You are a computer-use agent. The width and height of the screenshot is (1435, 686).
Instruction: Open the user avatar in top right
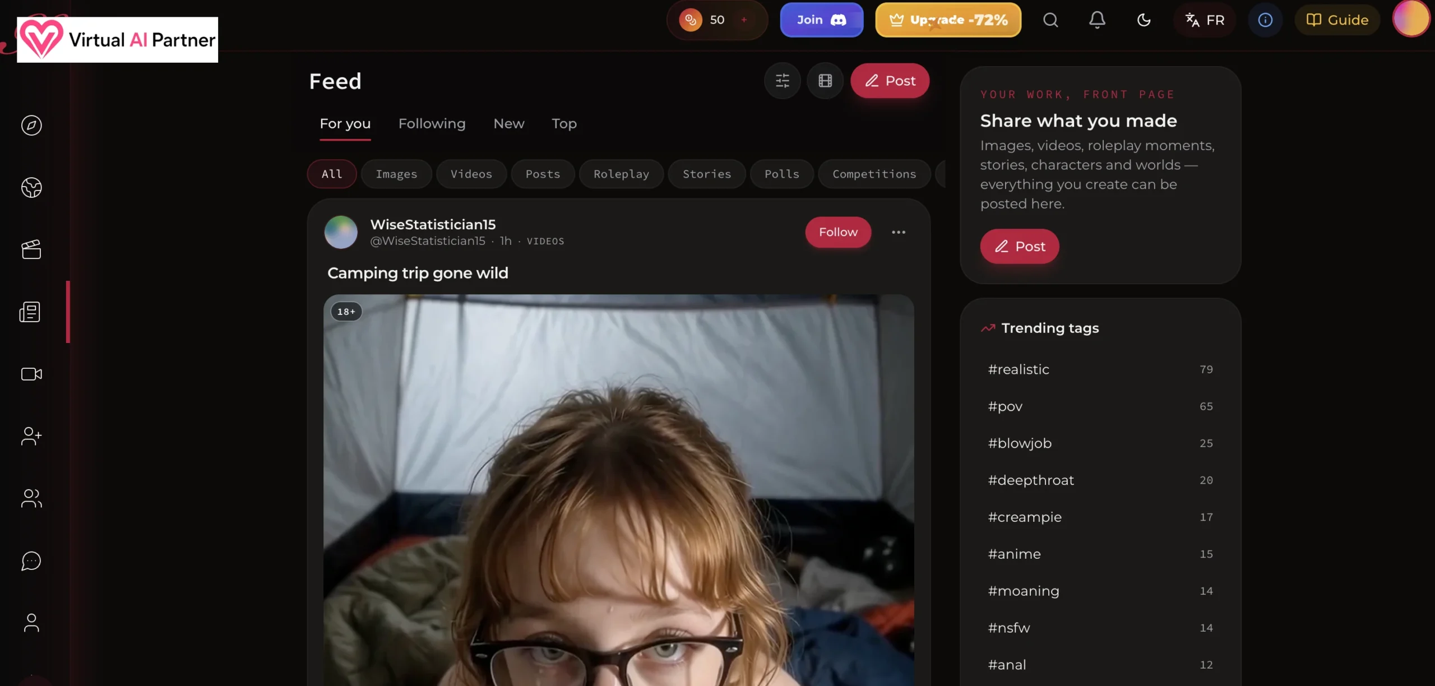(1411, 18)
